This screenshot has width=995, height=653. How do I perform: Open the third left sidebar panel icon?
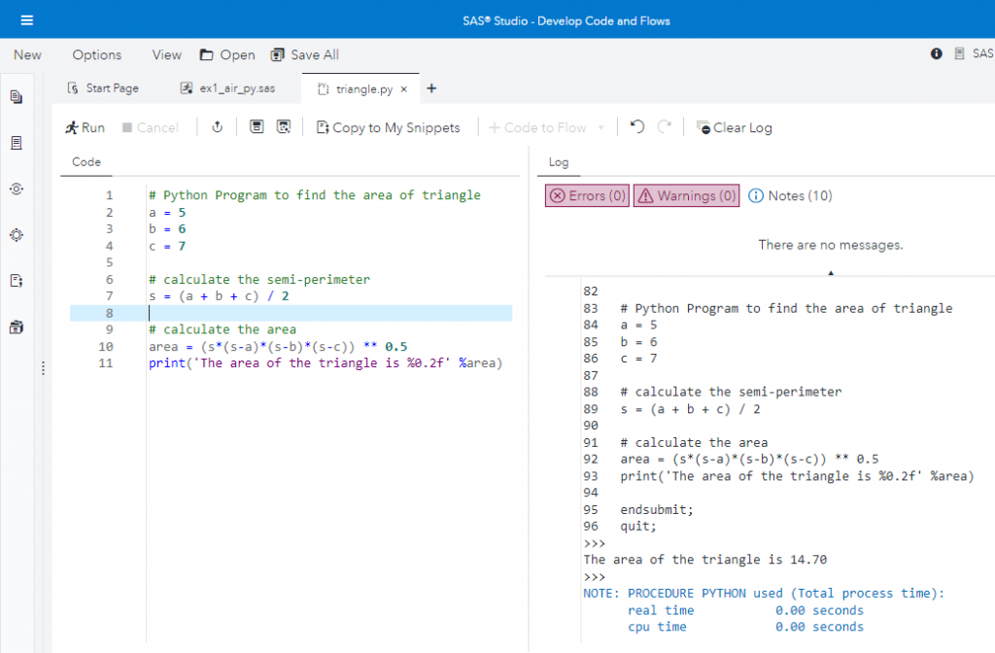pyautogui.click(x=17, y=189)
